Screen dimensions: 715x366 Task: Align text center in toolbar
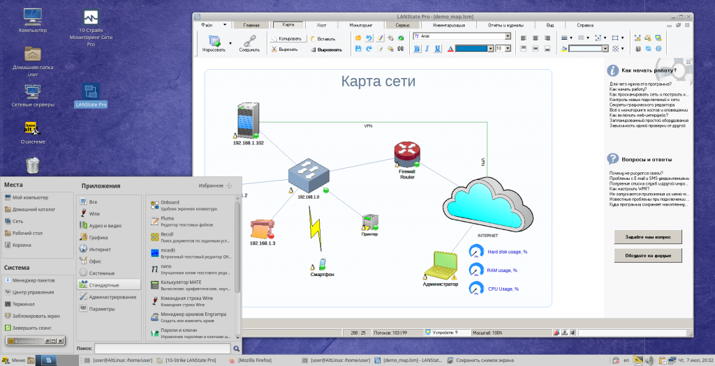(536, 38)
